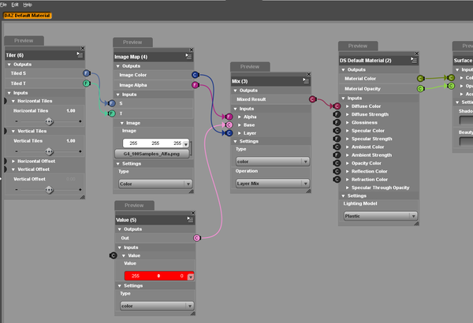Image resolution: width=473 pixels, height=323 pixels.
Task: Click the Ambient Color input connector
Action: click(x=337, y=147)
